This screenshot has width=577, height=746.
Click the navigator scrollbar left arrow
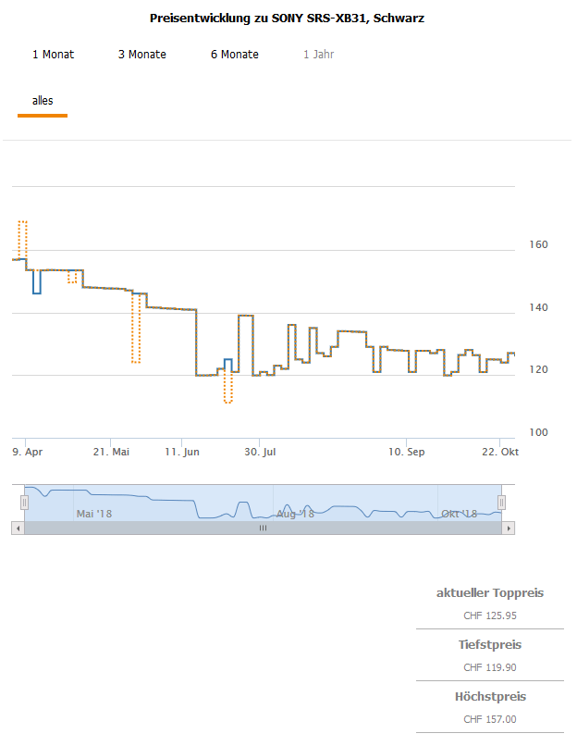(18, 528)
